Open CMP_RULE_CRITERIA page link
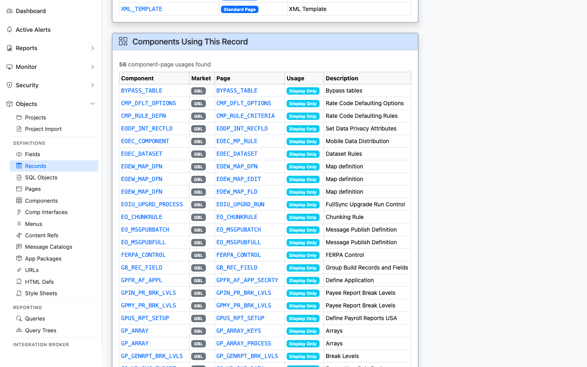This screenshot has width=587, height=367. pyautogui.click(x=245, y=116)
